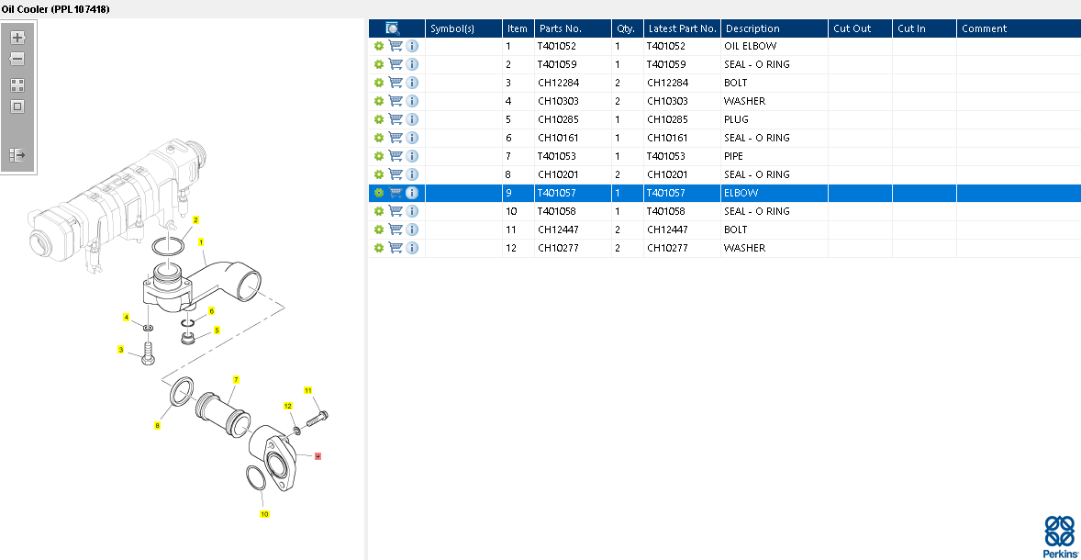Image resolution: width=1081 pixels, height=560 pixels.
Task: Click the green gear icon for OIL ELBOW row
Action: pyautogui.click(x=378, y=46)
